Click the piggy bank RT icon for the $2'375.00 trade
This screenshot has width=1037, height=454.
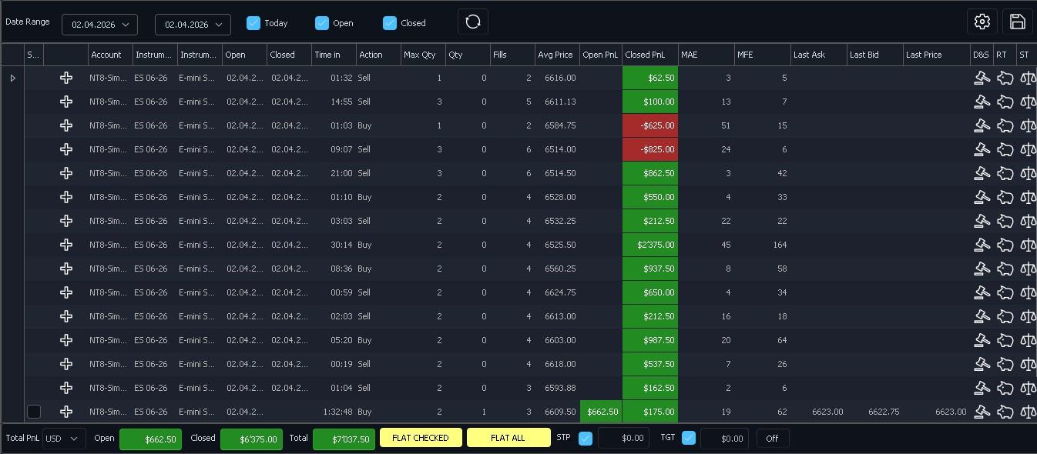pyautogui.click(x=1005, y=245)
